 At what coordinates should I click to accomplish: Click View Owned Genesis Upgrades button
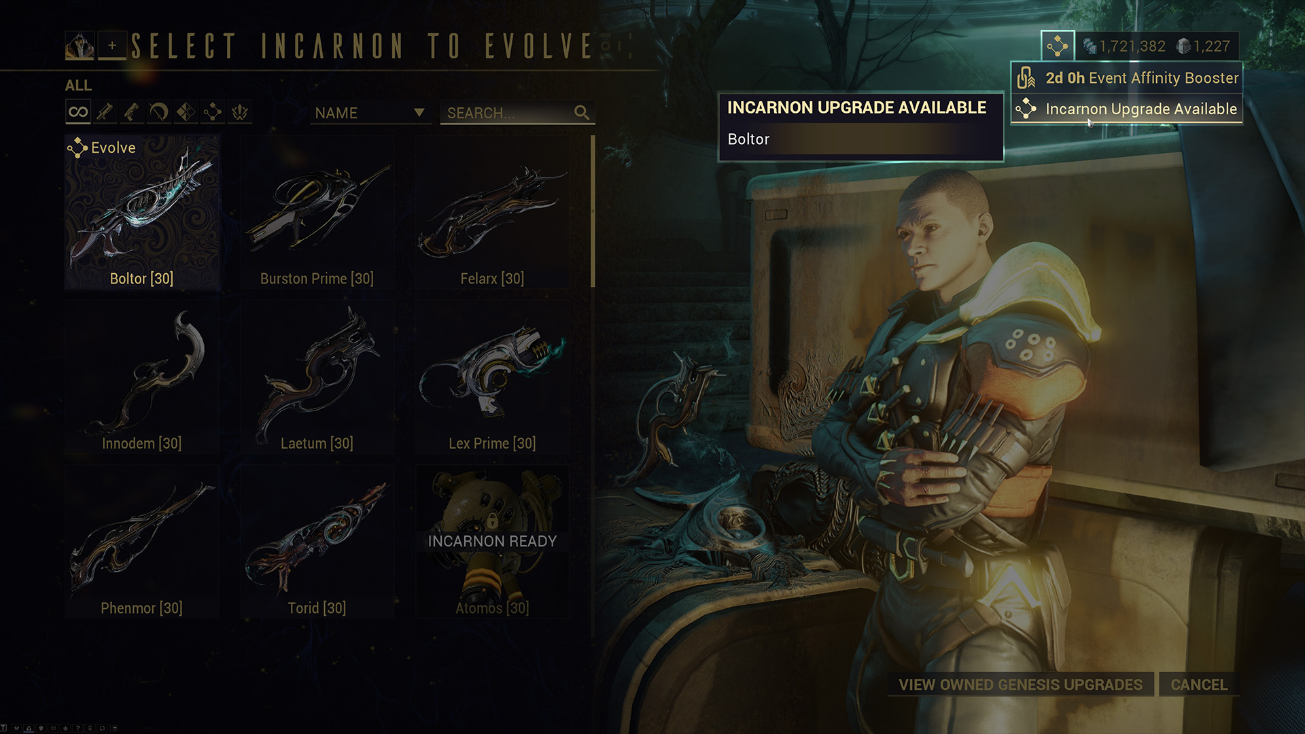tap(1021, 684)
